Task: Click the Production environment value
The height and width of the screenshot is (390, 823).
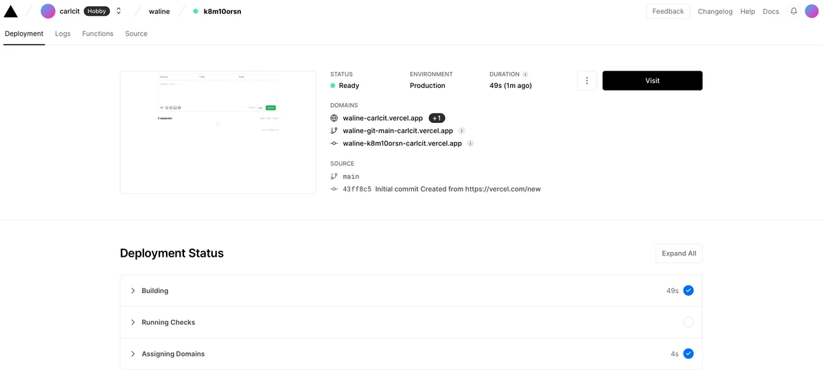Action: point(427,86)
